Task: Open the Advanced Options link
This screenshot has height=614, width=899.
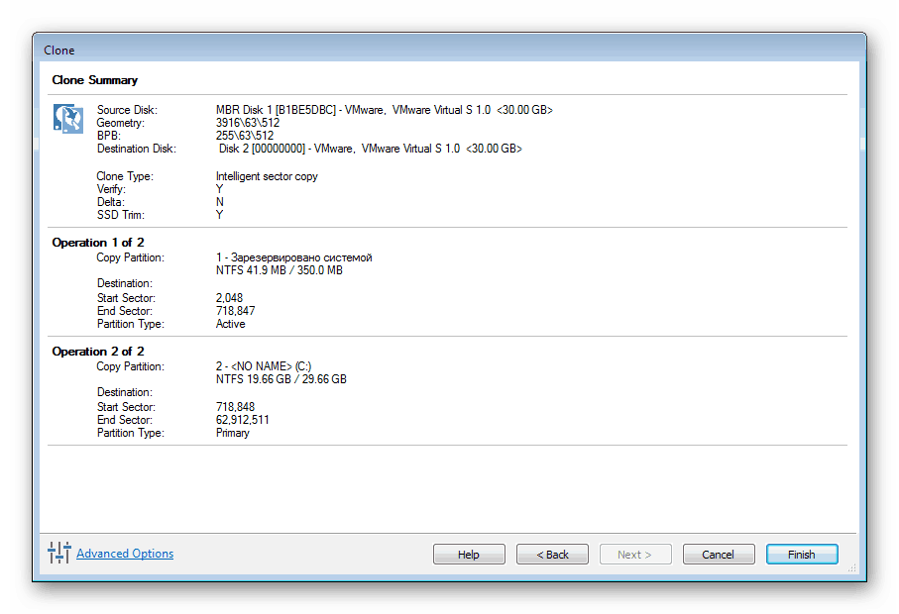Action: pyautogui.click(x=125, y=554)
